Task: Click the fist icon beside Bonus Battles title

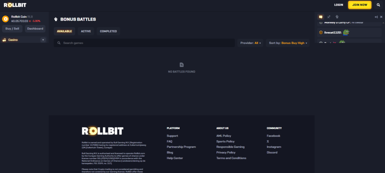Action: click(56, 19)
